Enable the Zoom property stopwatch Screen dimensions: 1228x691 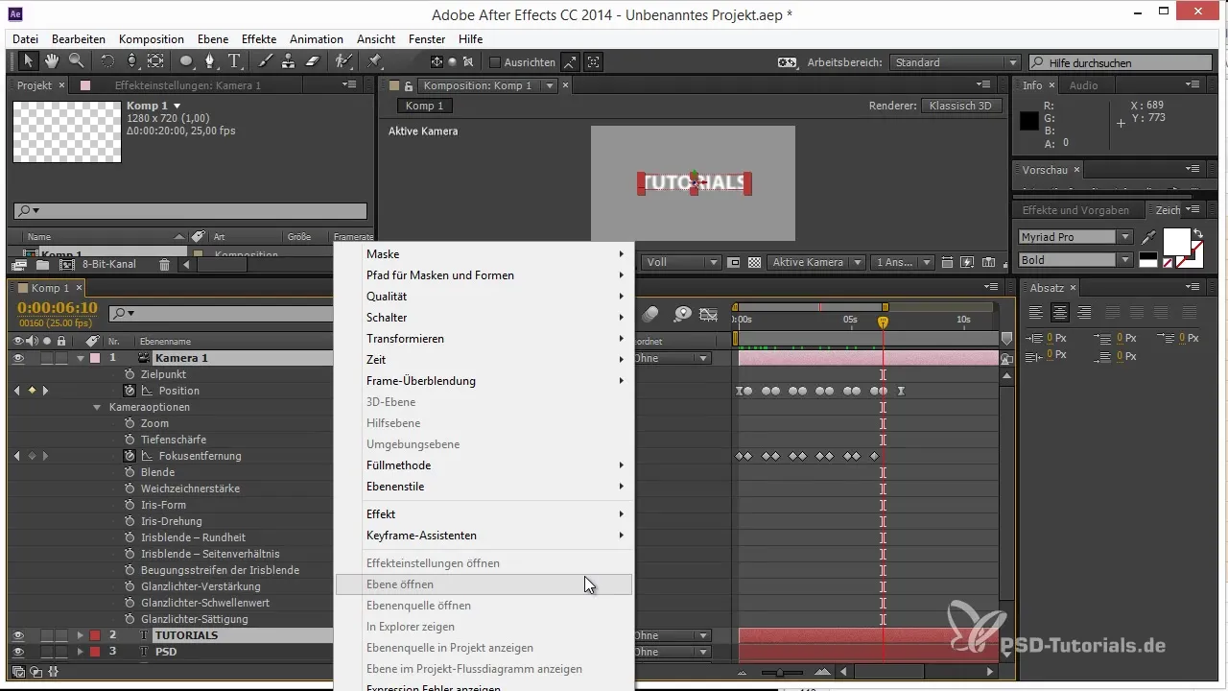click(130, 423)
